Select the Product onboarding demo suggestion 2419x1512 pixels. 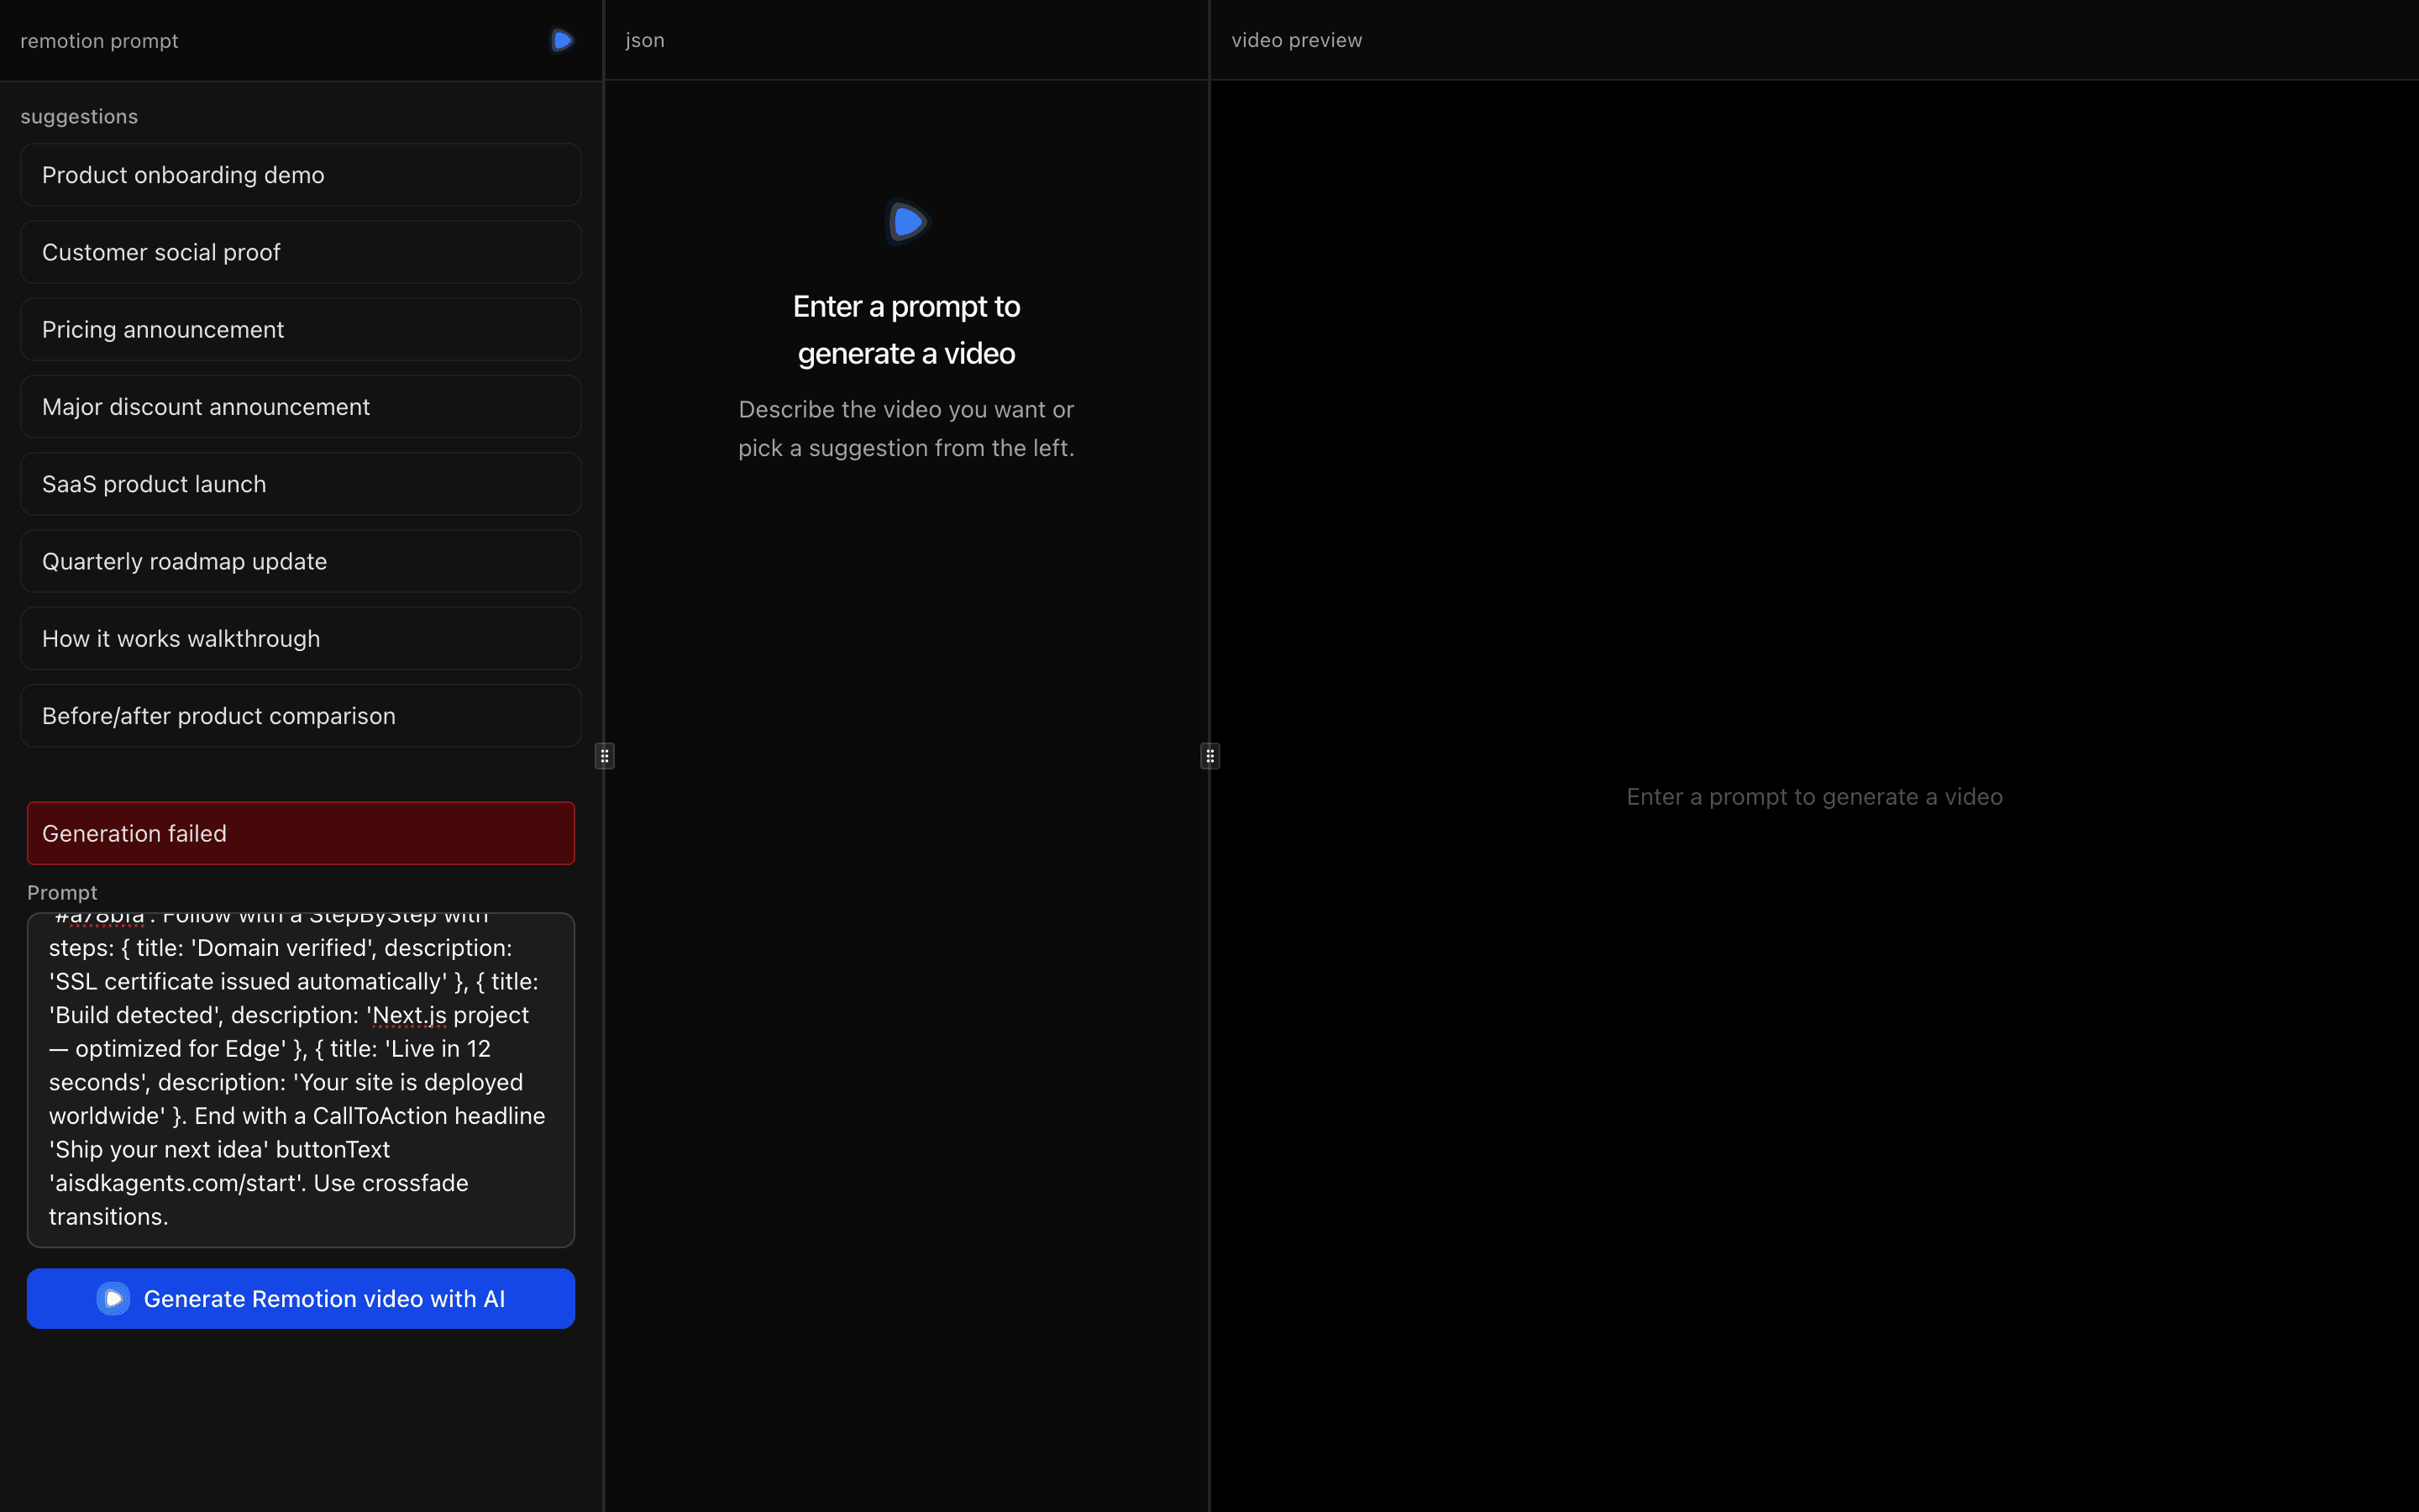tap(300, 174)
